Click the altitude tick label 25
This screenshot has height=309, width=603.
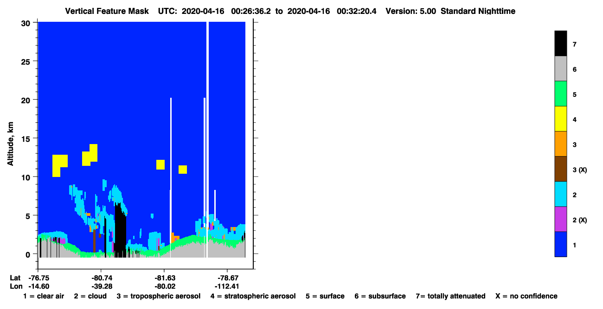click(x=27, y=61)
